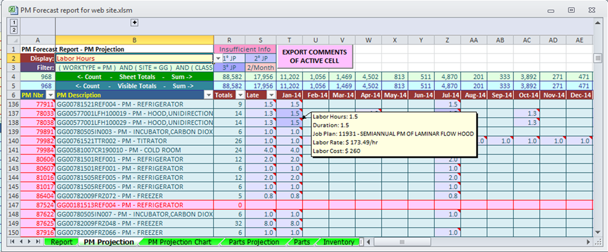Select column AE header
The width and height of the screenshot is (608, 252).
580,39
